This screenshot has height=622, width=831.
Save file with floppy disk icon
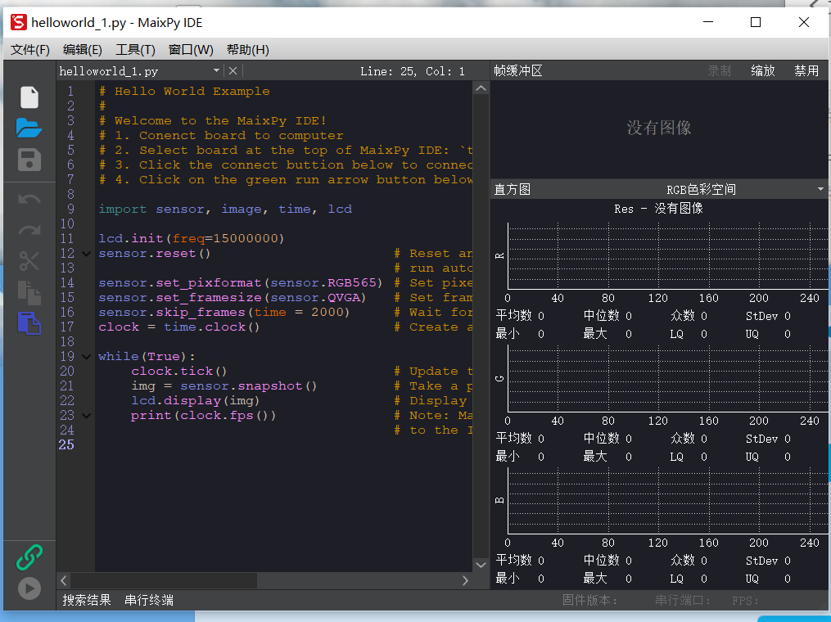29,160
